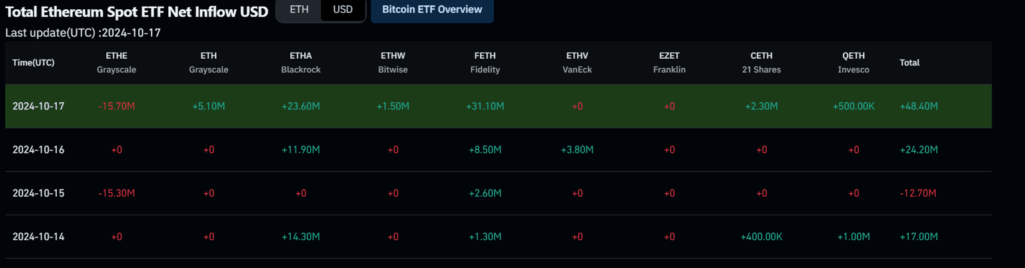
Task: Select the 2024-10-15 date row
Action: point(39,193)
